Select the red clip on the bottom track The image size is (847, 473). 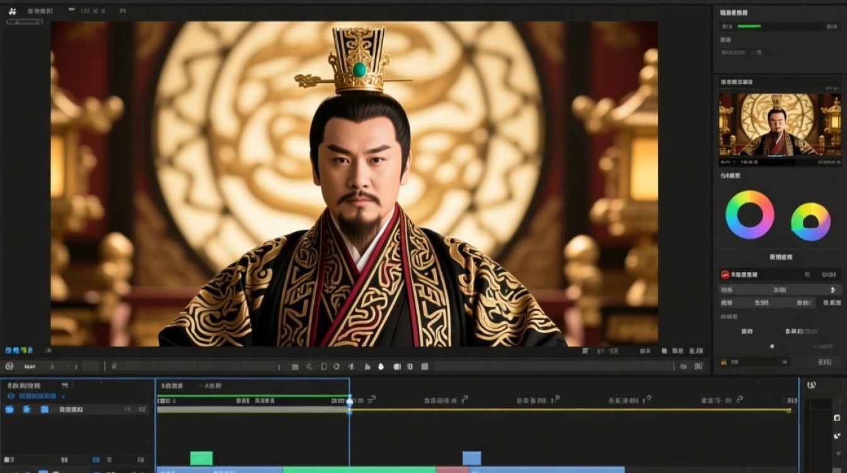[452, 470]
